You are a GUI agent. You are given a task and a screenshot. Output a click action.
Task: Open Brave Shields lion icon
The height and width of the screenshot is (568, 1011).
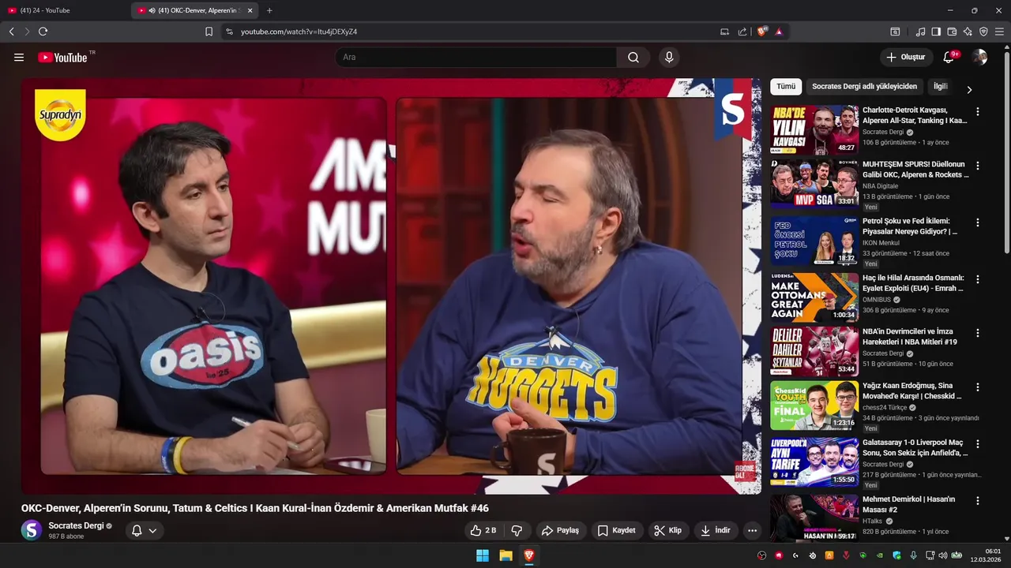point(761,32)
